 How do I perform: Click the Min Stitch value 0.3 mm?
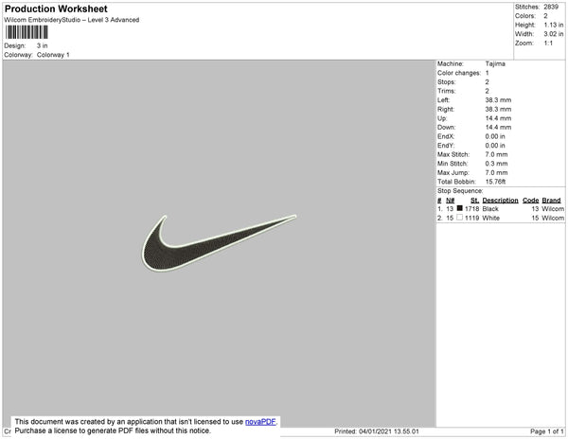pyautogui.click(x=496, y=164)
